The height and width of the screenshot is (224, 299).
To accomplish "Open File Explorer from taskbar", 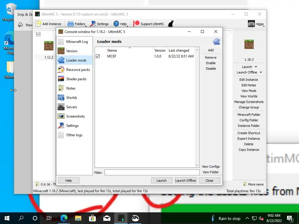I will (x=78, y=218).
